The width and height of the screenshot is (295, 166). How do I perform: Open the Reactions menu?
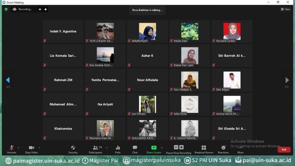point(223,148)
